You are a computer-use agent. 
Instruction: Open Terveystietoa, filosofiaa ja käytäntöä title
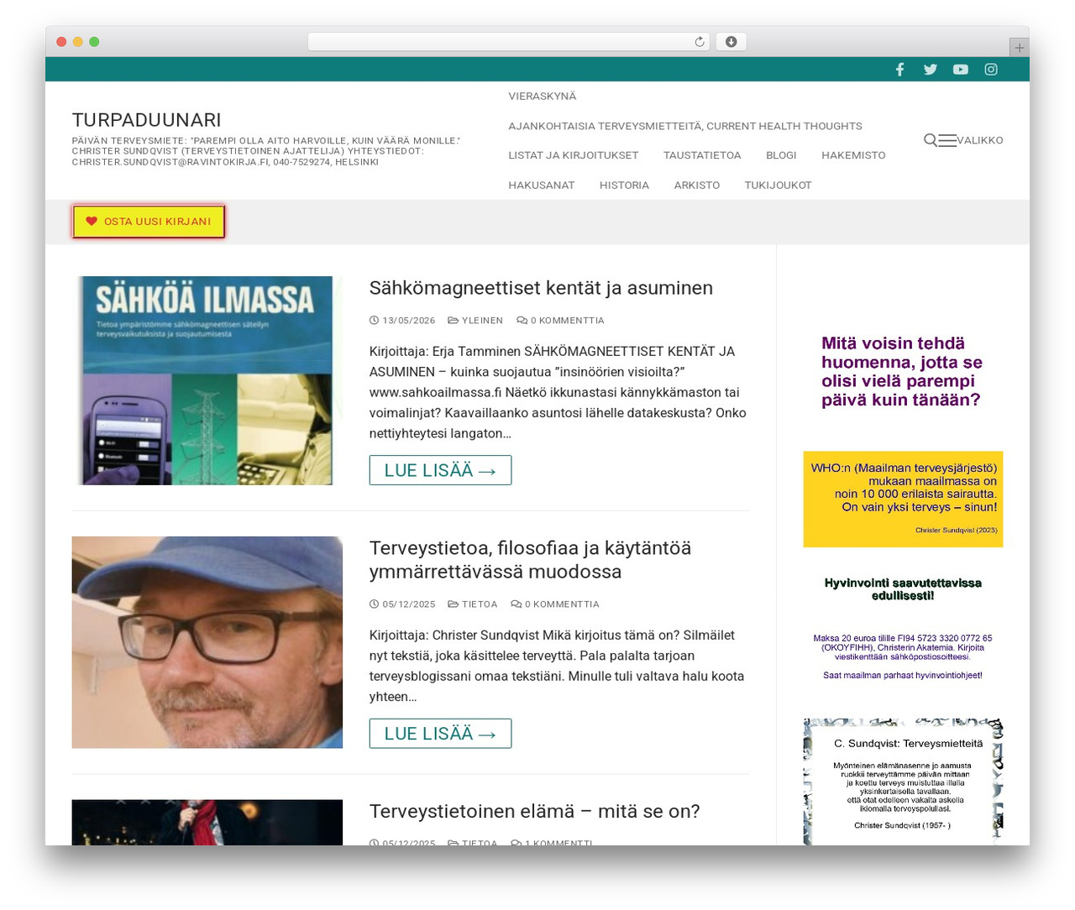click(x=530, y=560)
